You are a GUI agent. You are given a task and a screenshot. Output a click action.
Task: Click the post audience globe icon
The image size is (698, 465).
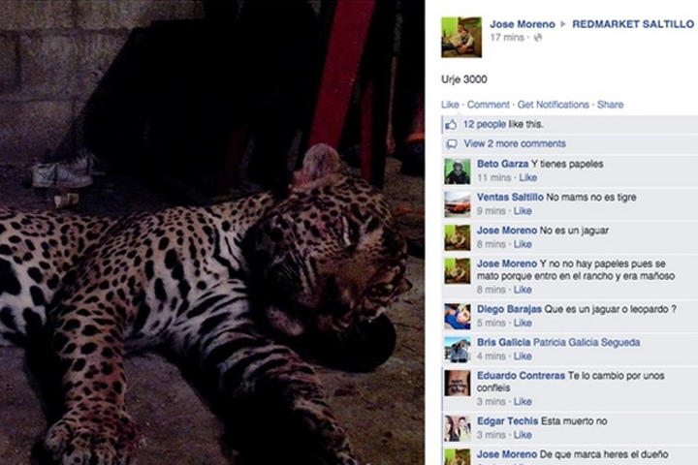538,38
